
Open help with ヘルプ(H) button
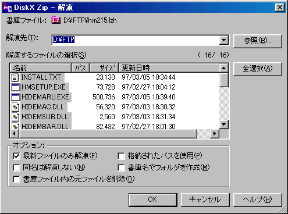click(x=257, y=199)
